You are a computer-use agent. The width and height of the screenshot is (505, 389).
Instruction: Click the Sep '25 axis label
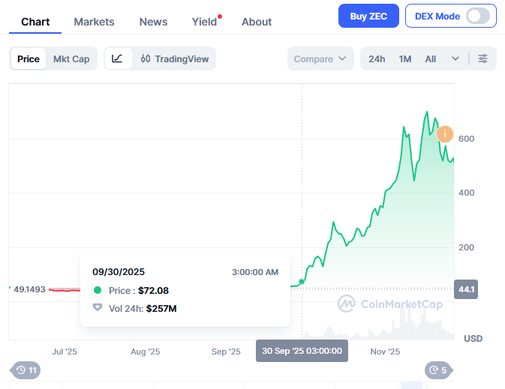point(226,352)
